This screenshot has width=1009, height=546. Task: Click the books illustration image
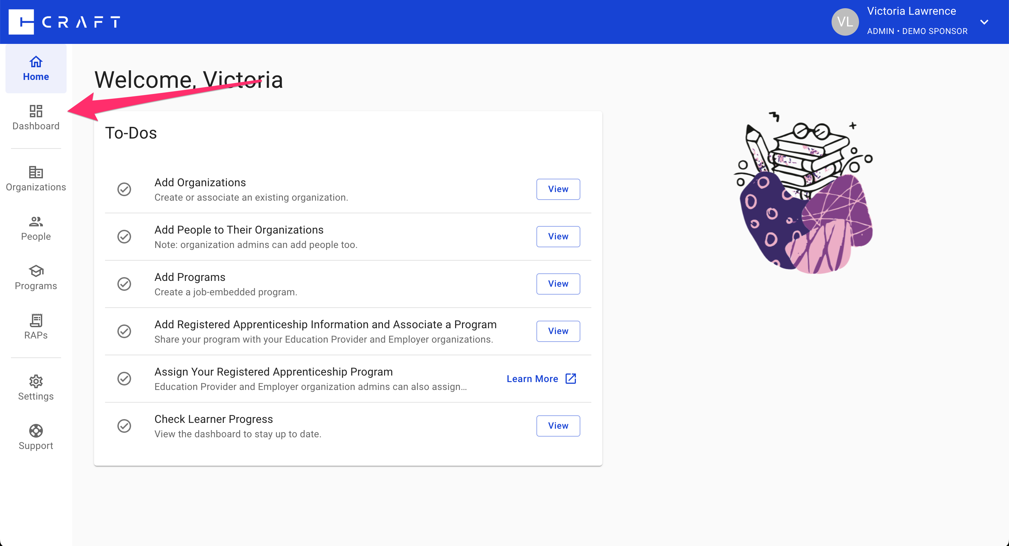[803, 194]
